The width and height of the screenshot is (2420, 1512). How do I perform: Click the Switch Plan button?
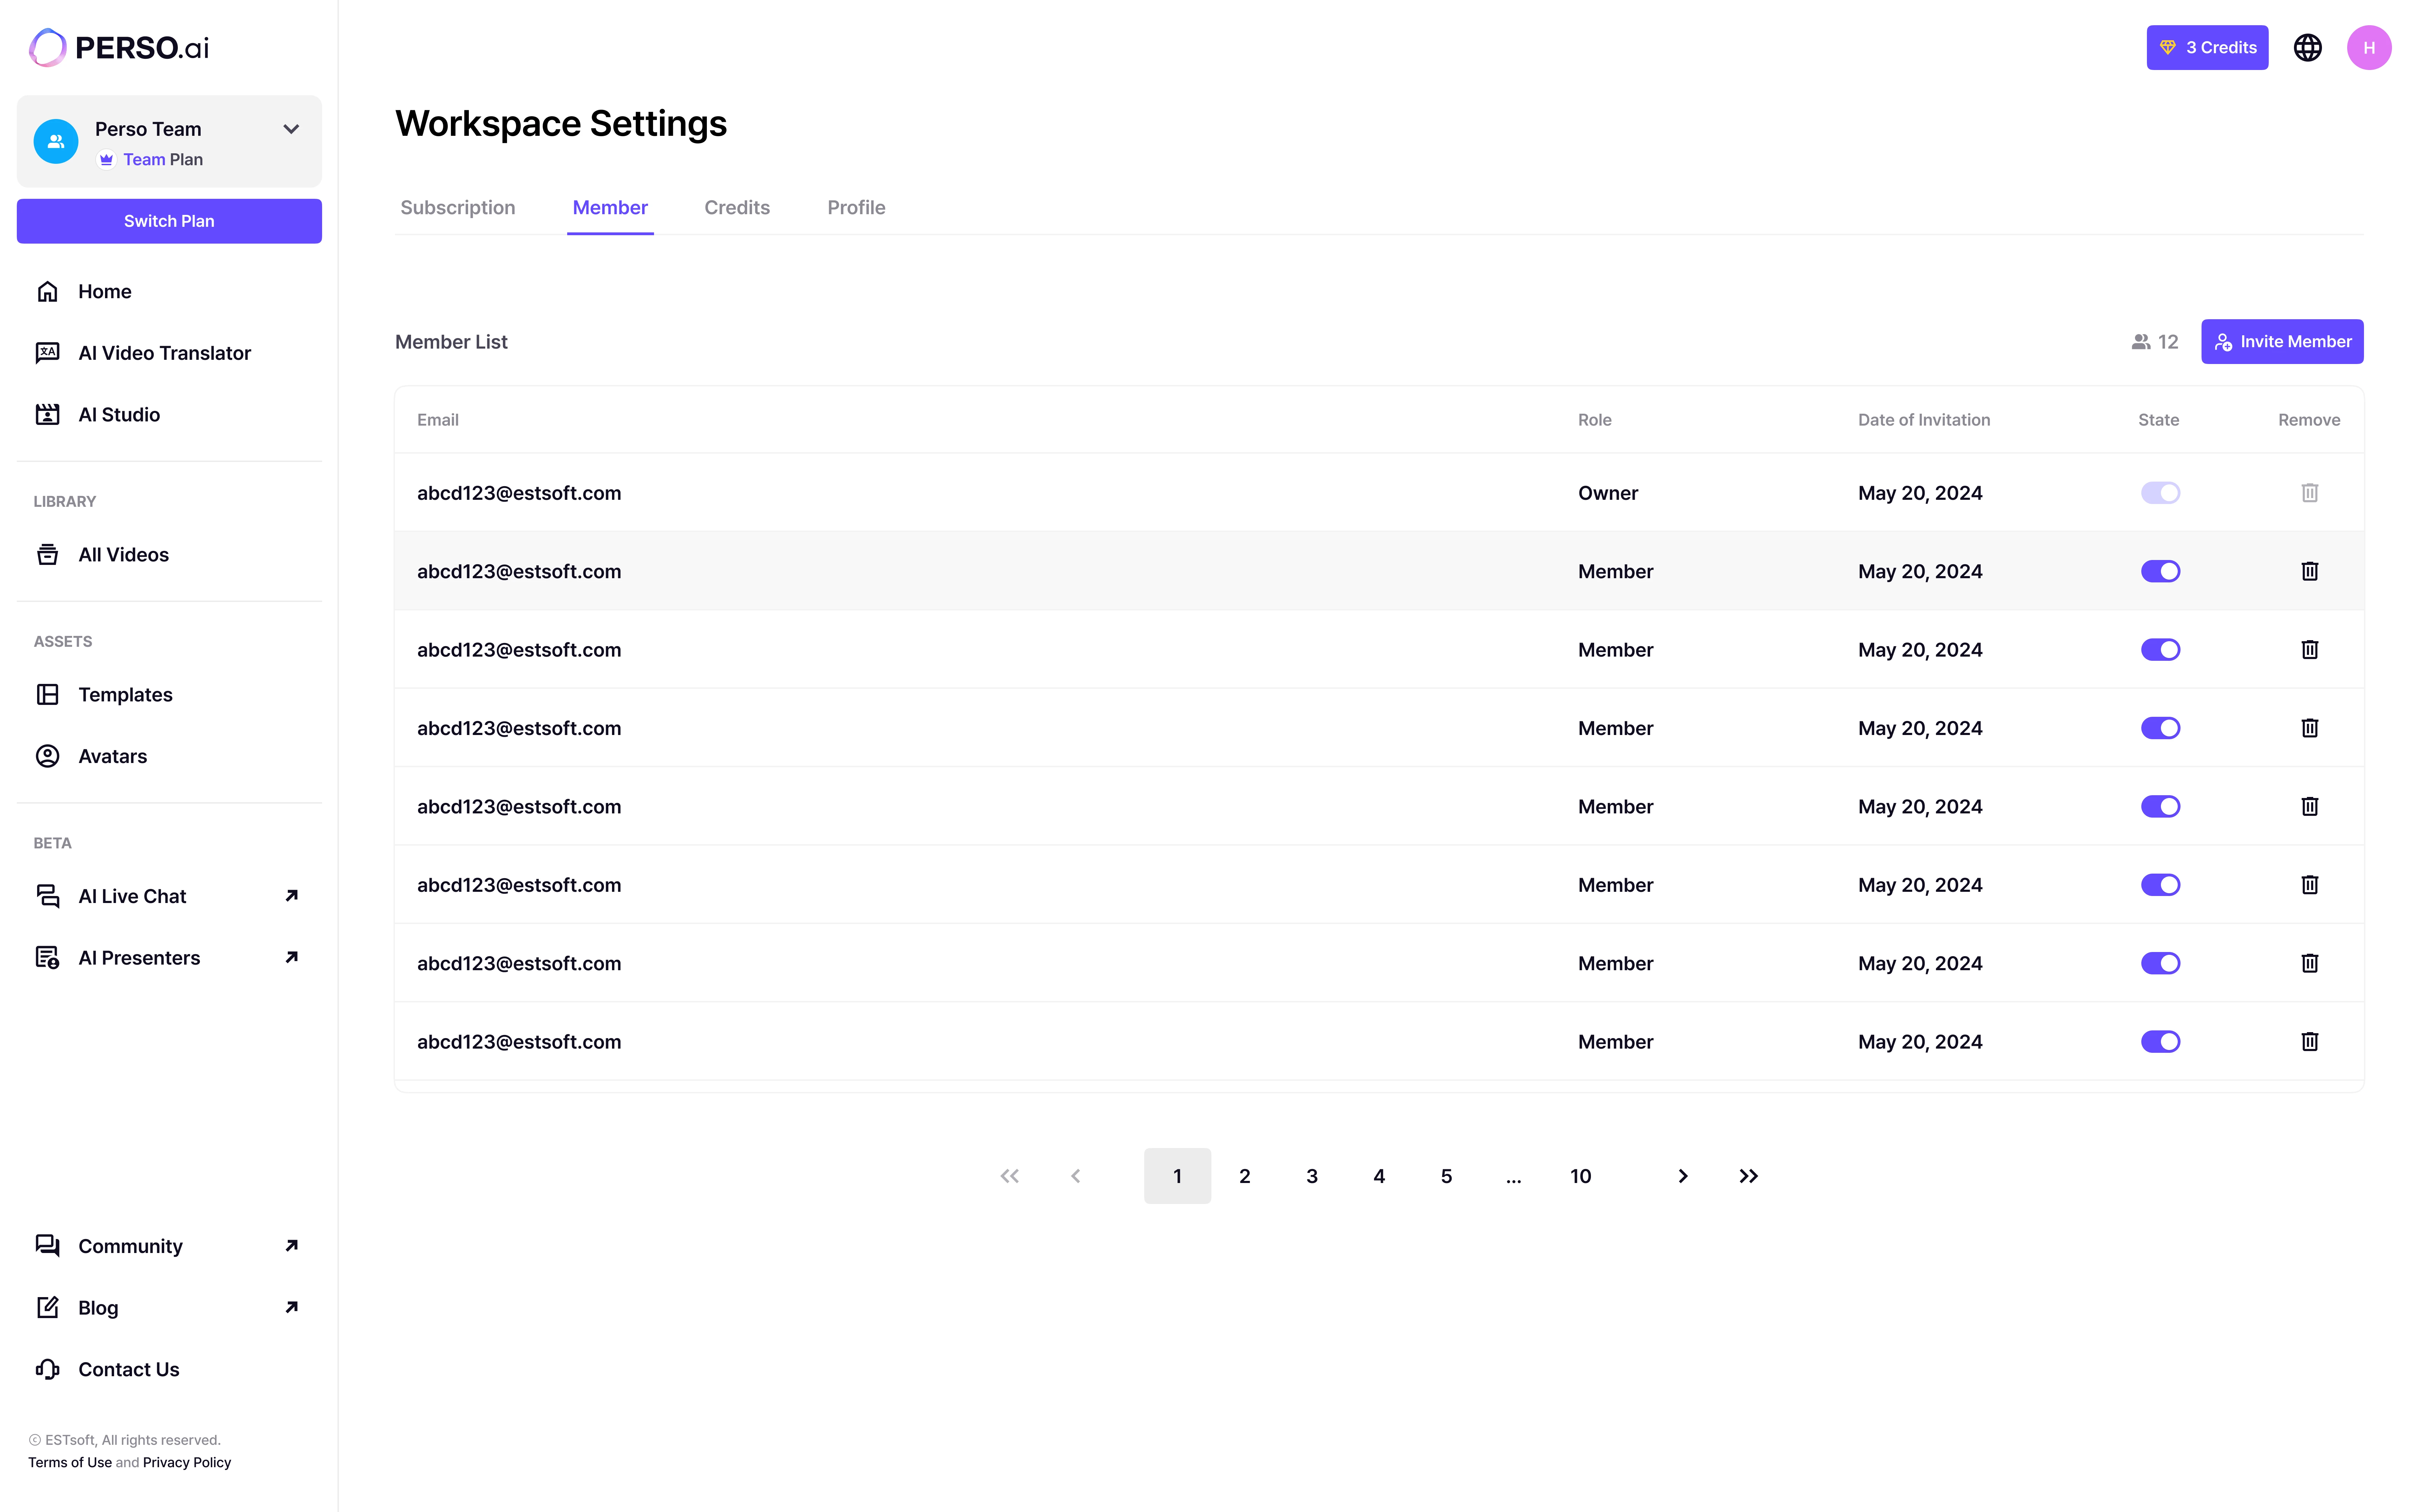coord(169,221)
